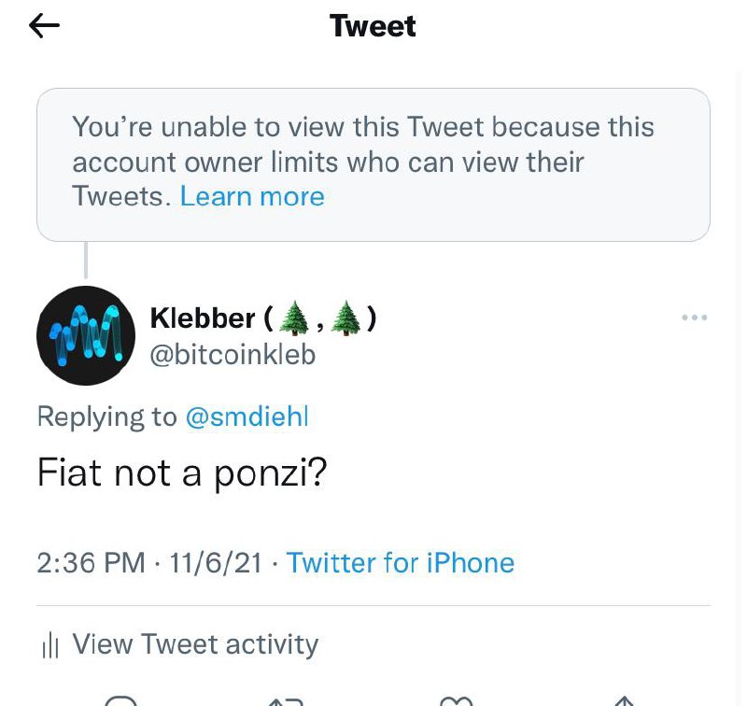Viewport: 747px width, 706px height.
Task: Click the 2:36 PM timestamp
Action: point(91,562)
